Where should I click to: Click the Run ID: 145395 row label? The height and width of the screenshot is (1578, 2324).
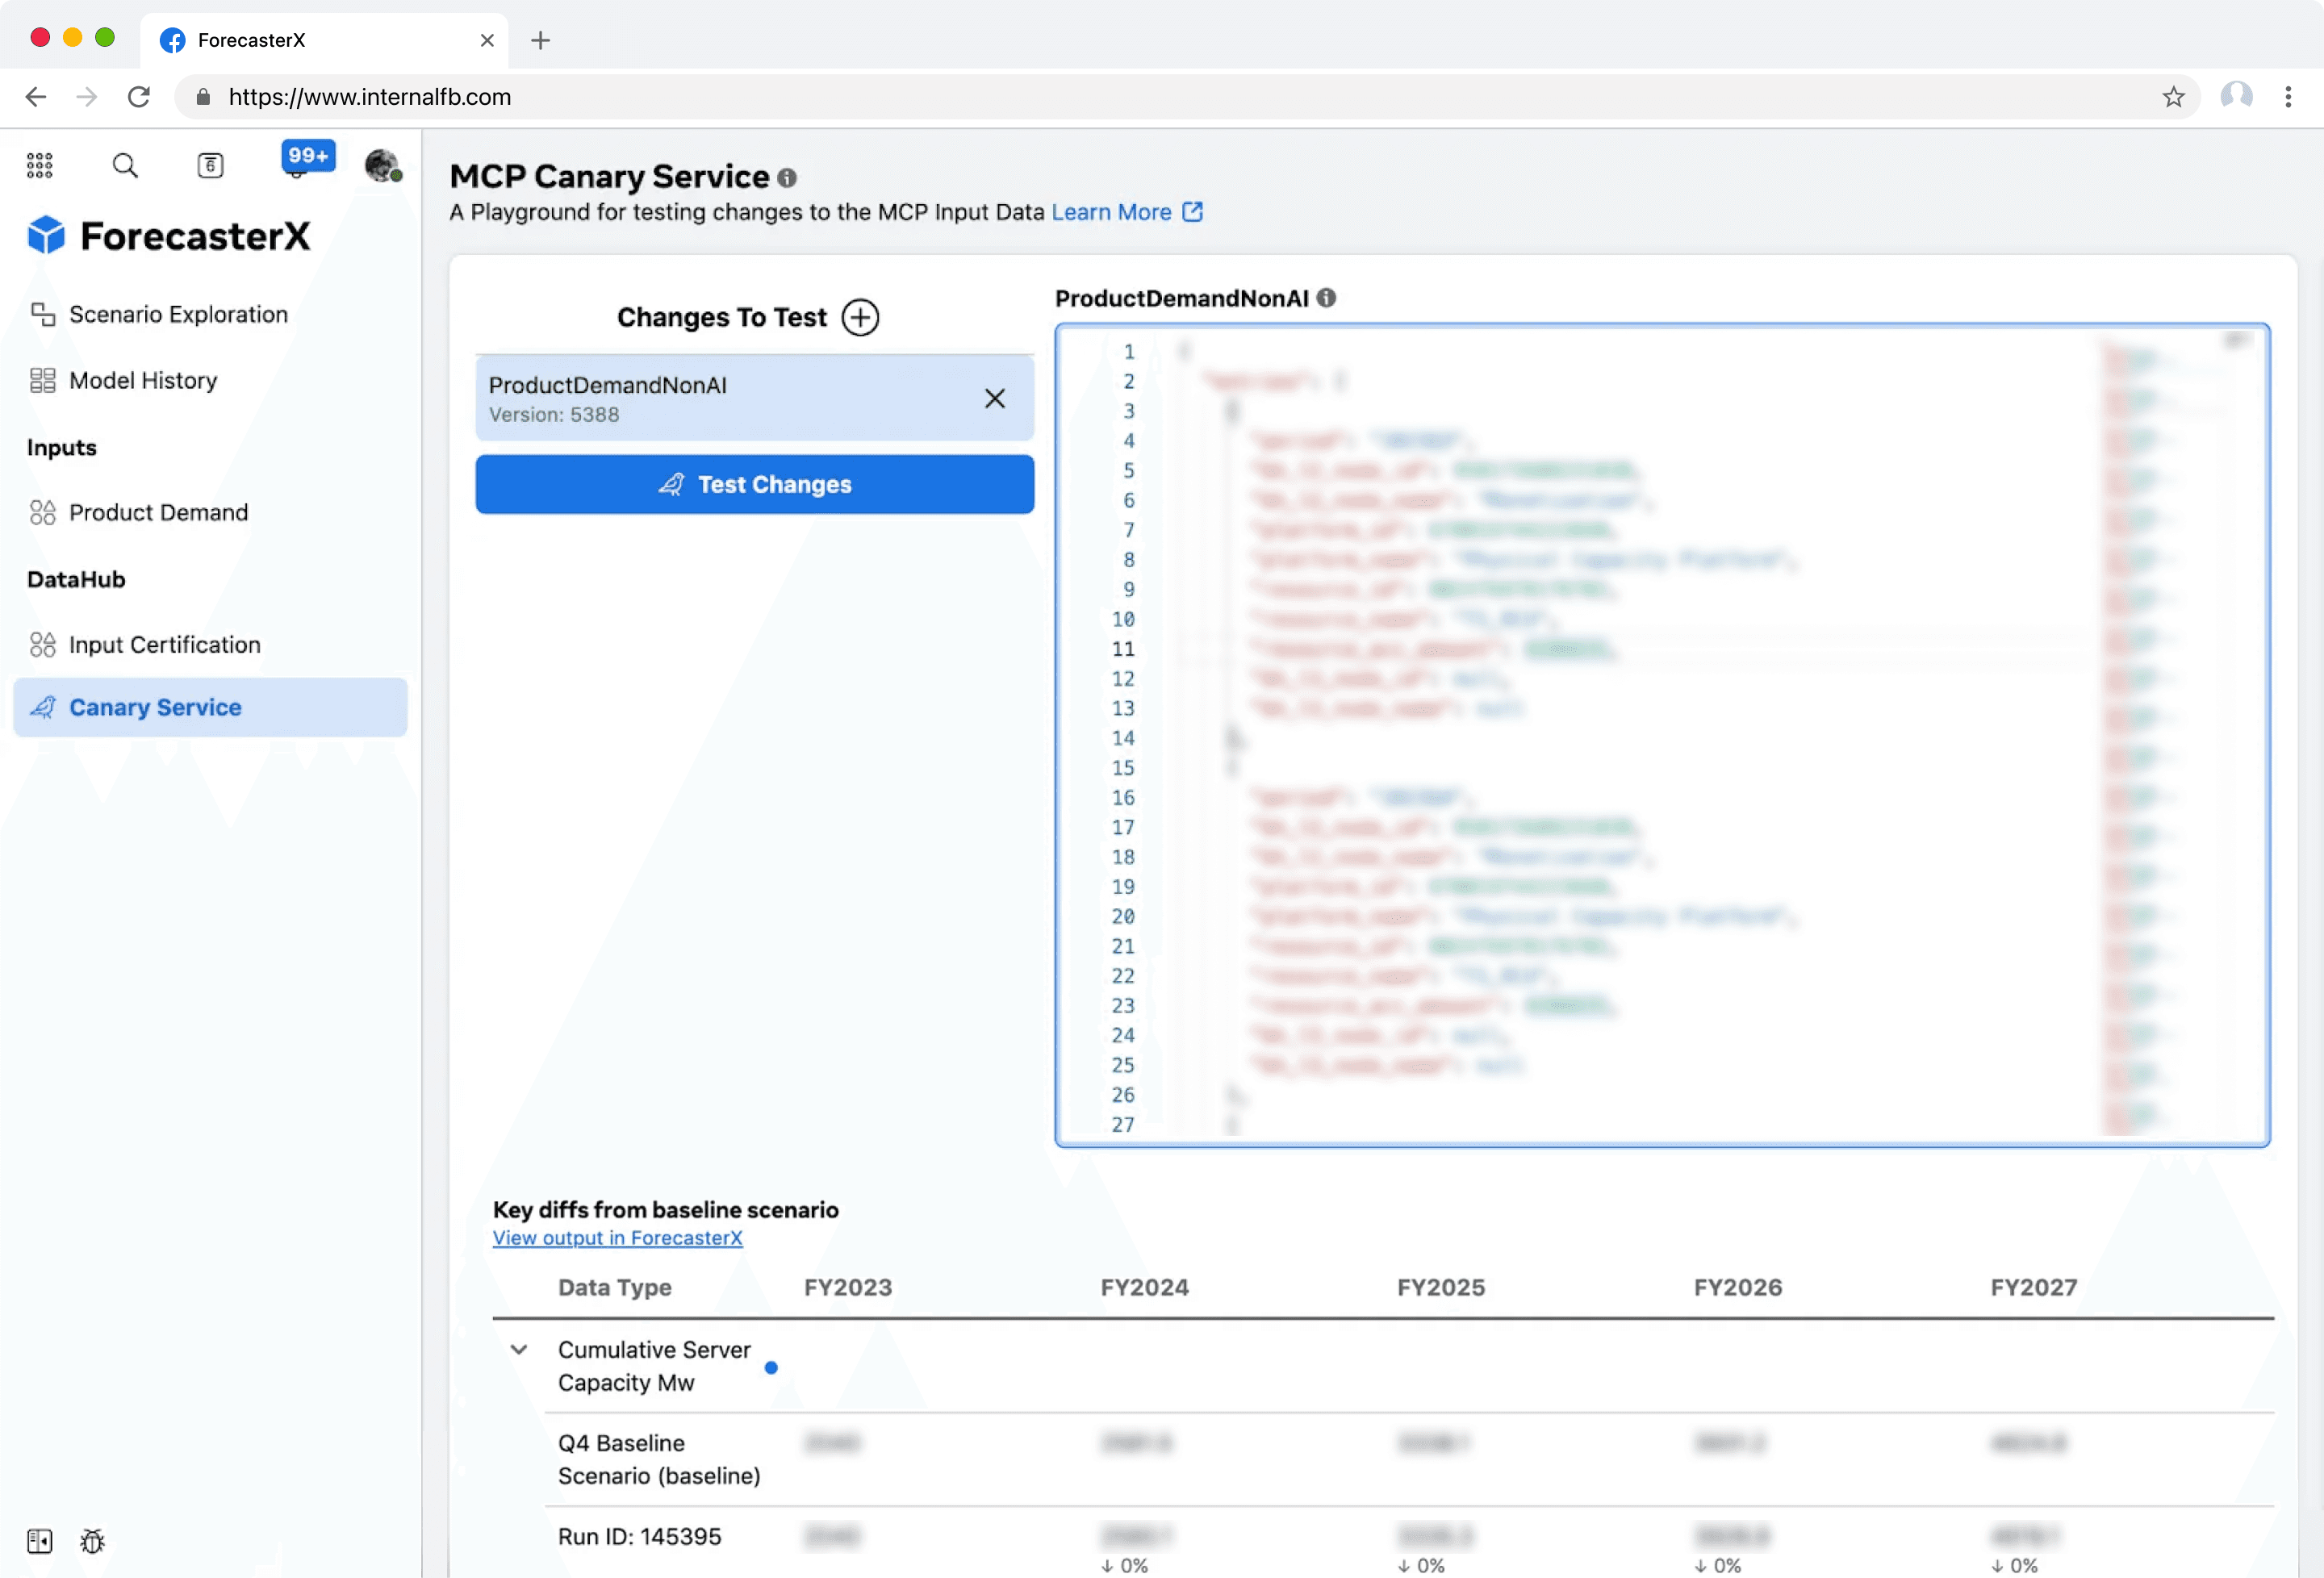pos(640,1537)
